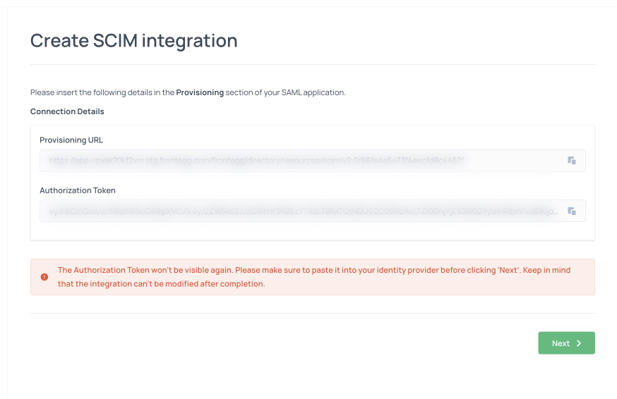This screenshot has width=617, height=399.
Task: Click the "Provisioning URL" field label
Action: click(71, 140)
